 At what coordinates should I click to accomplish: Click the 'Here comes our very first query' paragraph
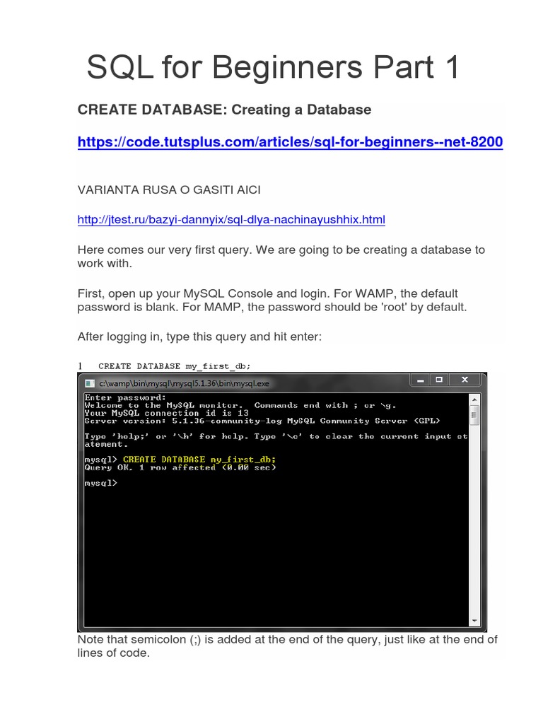pyautogui.click(x=281, y=256)
